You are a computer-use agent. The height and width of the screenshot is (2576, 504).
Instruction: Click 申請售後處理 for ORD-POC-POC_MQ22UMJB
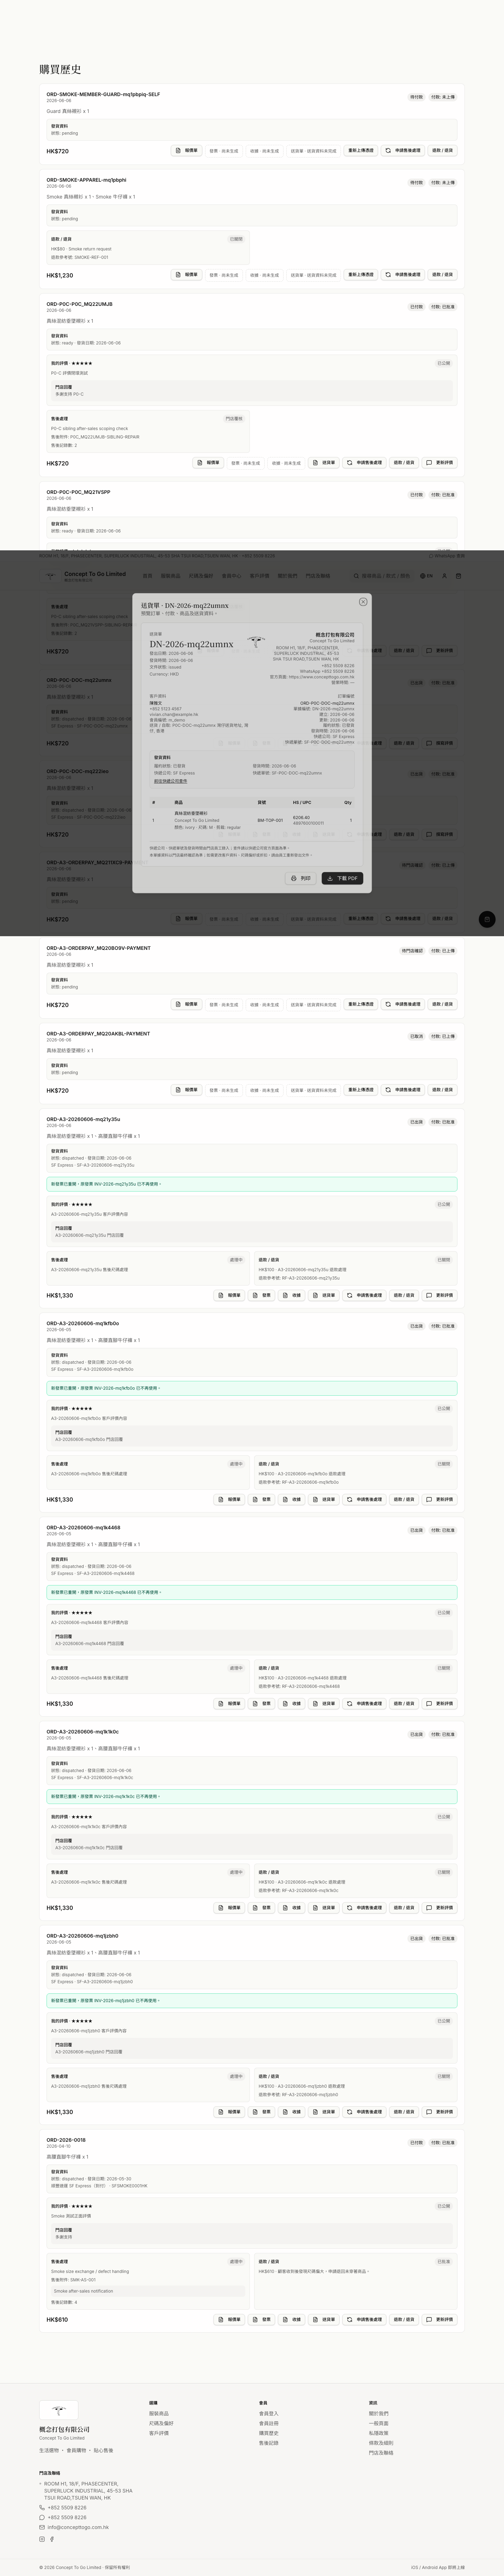(364, 463)
